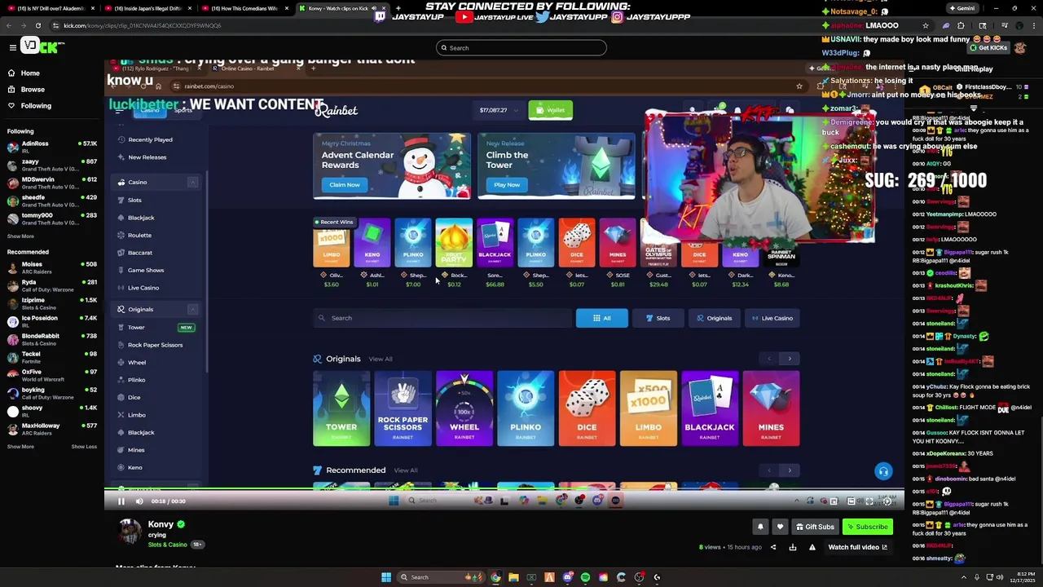The width and height of the screenshot is (1043, 587).
Task: Click the Get KICKs button
Action: 988,48
